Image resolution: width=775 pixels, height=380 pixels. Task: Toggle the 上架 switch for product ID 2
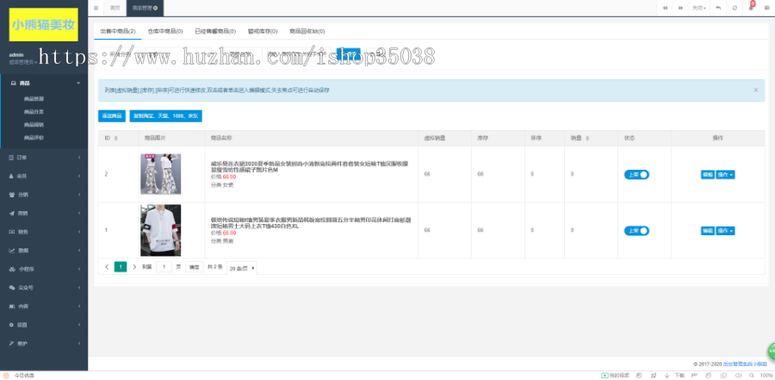tap(636, 174)
